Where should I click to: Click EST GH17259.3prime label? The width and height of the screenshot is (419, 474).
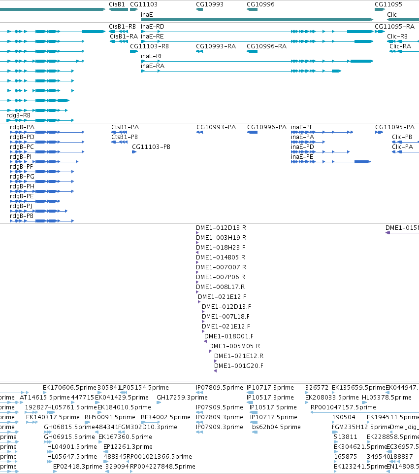point(182,398)
